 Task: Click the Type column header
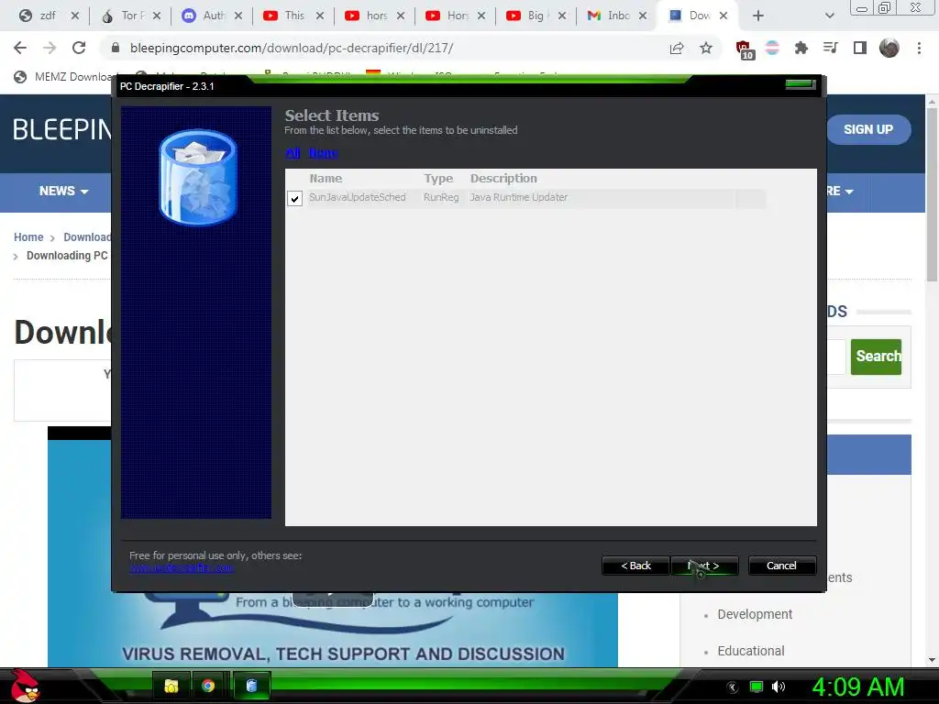click(438, 179)
